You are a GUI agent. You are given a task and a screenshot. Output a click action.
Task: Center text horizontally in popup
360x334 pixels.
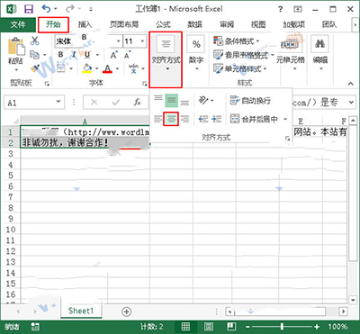tap(171, 119)
